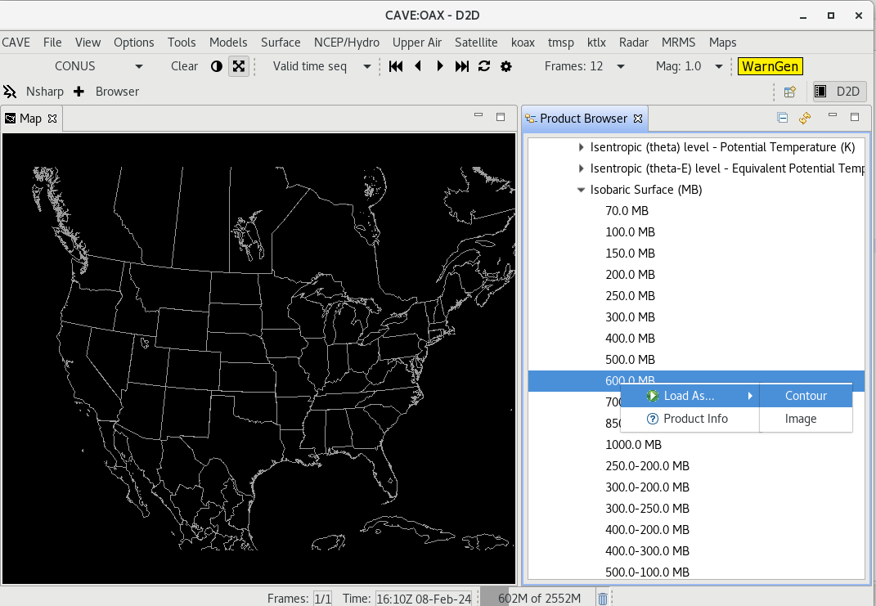Screen dimensions: 876x606
Task: Open the Frames count dropdown
Action: click(x=620, y=66)
